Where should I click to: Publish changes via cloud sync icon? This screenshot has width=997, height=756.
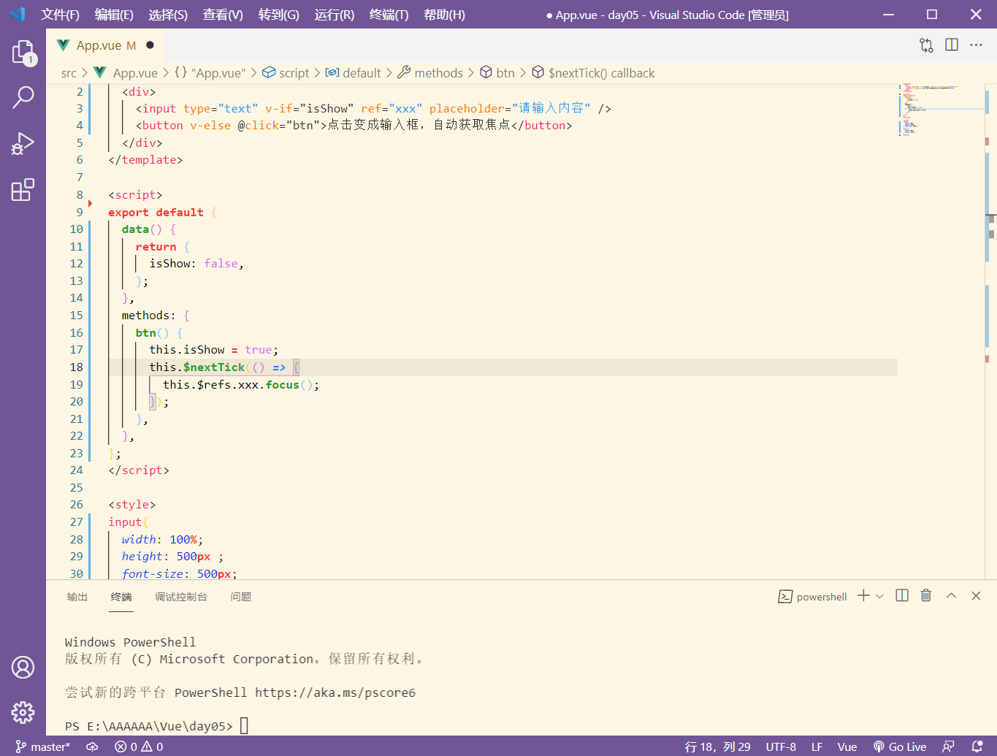tap(92, 747)
